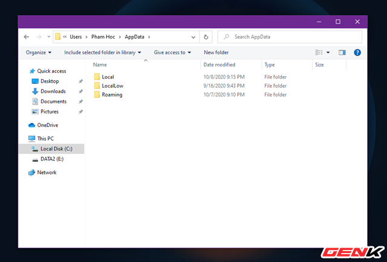Open the Help question mark icon

click(357, 53)
